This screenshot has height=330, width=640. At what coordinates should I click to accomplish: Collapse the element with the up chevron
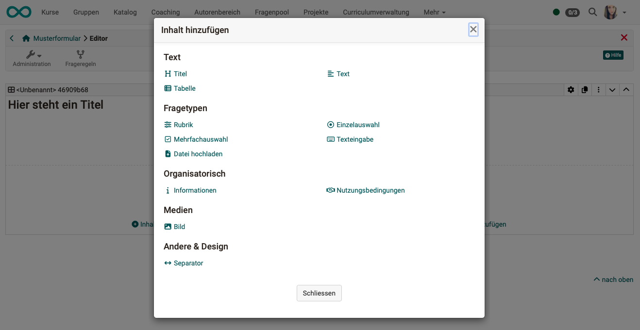626,90
